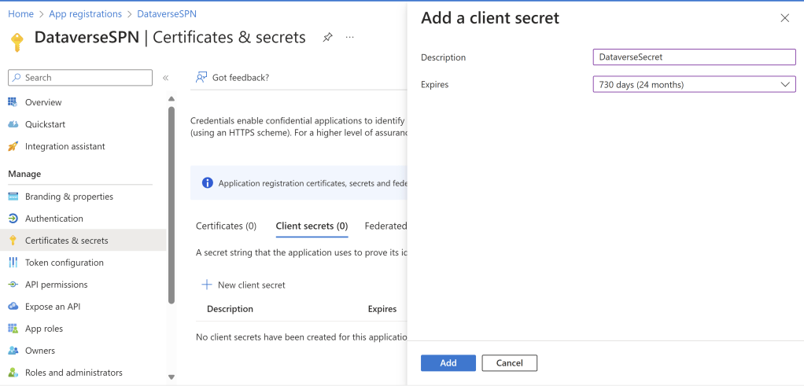The height and width of the screenshot is (386, 804).
Task: Click the Token configuration icon
Action: (x=13, y=263)
